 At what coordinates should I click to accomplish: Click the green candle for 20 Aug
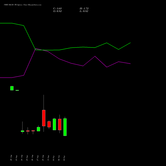[12, 88]
